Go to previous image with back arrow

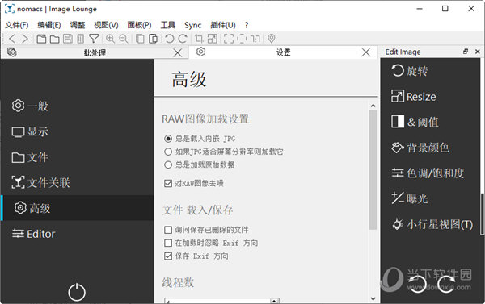pos(12,39)
